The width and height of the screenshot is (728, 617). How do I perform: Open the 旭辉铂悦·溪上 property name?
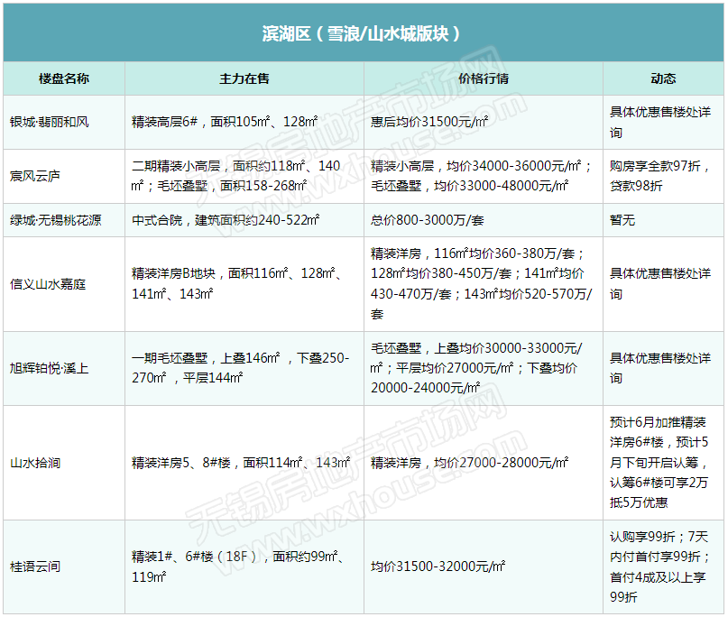pos(50,368)
